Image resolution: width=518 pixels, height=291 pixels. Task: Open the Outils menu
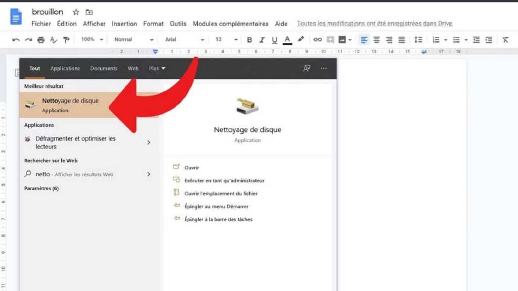[x=178, y=24]
